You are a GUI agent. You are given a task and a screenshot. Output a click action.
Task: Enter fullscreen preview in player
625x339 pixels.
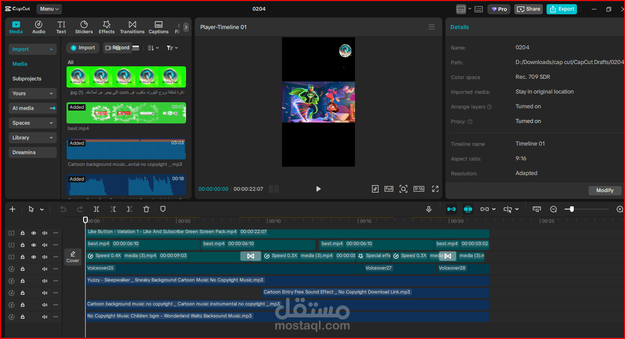point(435,189)
